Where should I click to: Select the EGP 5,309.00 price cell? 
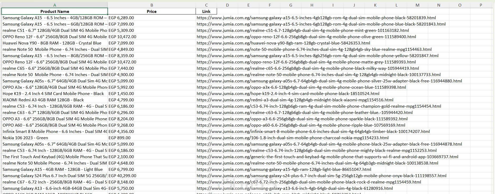pyautogui.click(x=152, y=30)
